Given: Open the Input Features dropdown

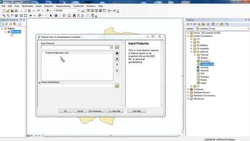Looking at the screenshot, I should tap(111, 47).
